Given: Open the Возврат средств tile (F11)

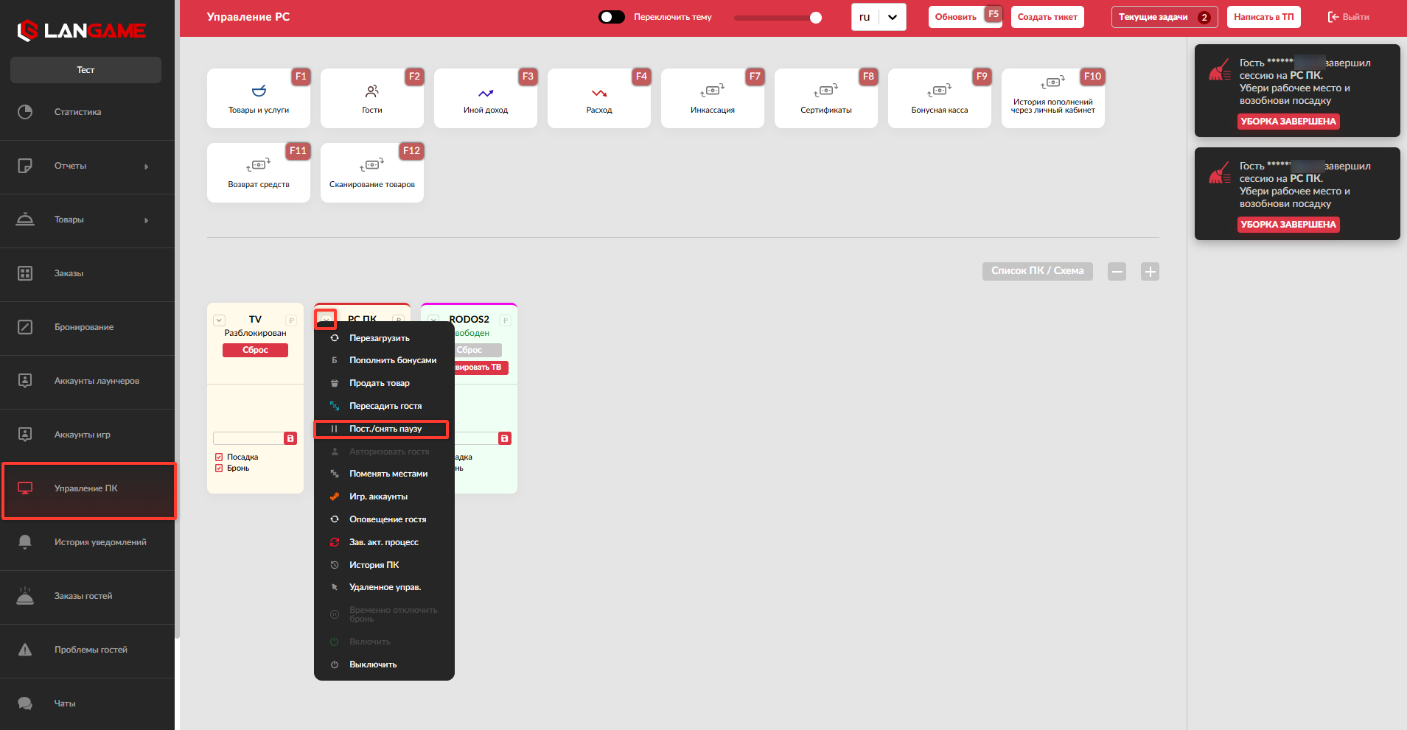Looking at the screenshot, I should (259, 173).
